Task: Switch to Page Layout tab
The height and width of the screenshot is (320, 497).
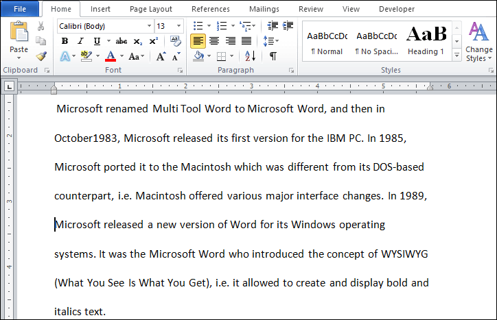Action: click(x=151, y=9)
